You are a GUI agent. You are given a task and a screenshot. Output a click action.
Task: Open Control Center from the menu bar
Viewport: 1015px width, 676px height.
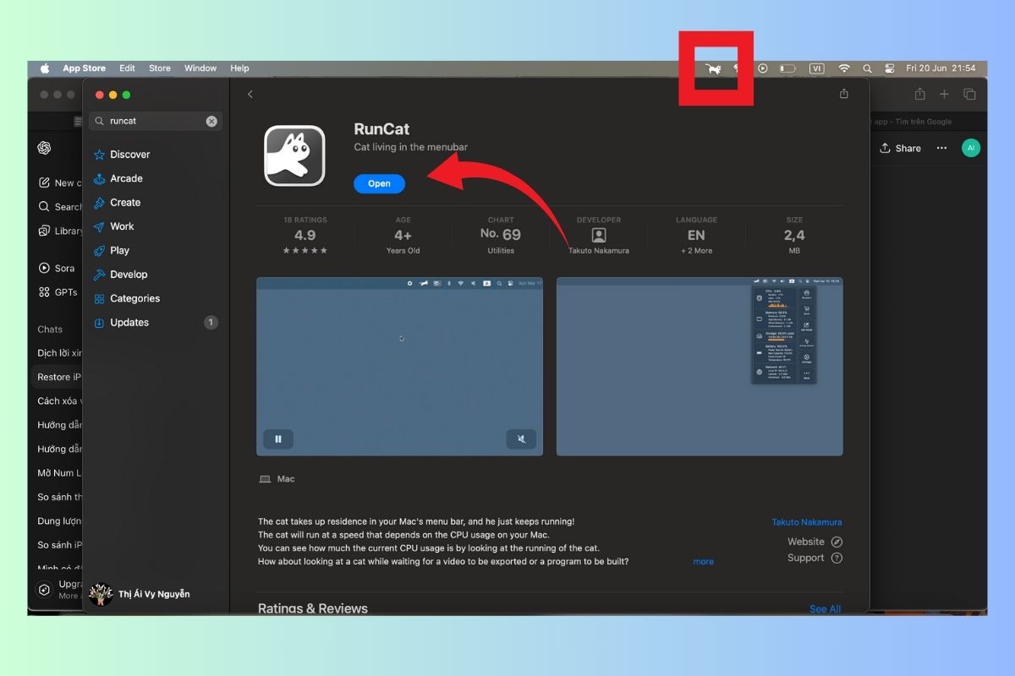point(889,68)
